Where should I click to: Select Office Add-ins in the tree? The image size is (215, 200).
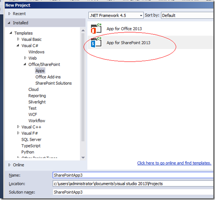(x=48, y=77)
